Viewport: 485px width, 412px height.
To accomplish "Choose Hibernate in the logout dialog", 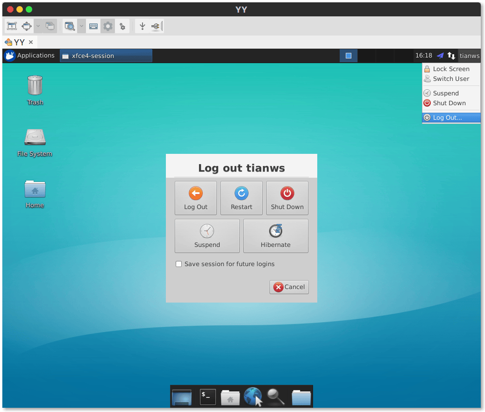I will (275, 236).
